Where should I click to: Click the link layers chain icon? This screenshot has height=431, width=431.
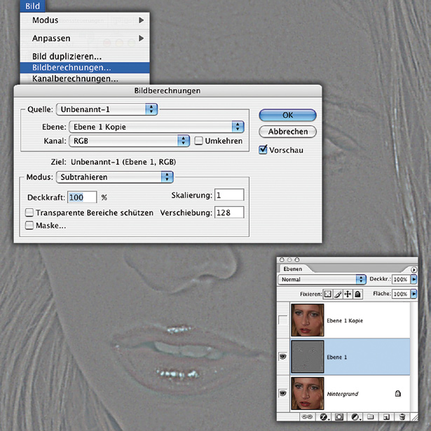(306, 418)
